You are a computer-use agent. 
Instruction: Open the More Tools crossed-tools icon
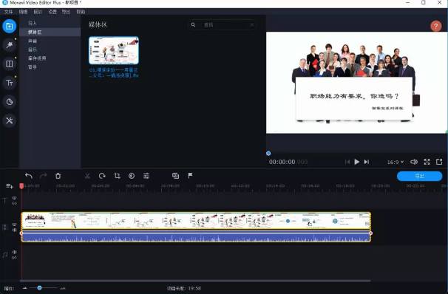click(10, 120)
